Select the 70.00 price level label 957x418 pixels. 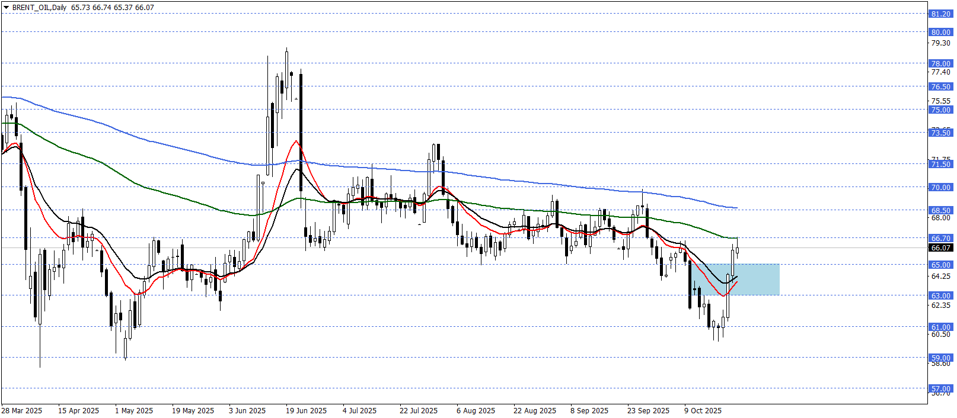(940, 187)
